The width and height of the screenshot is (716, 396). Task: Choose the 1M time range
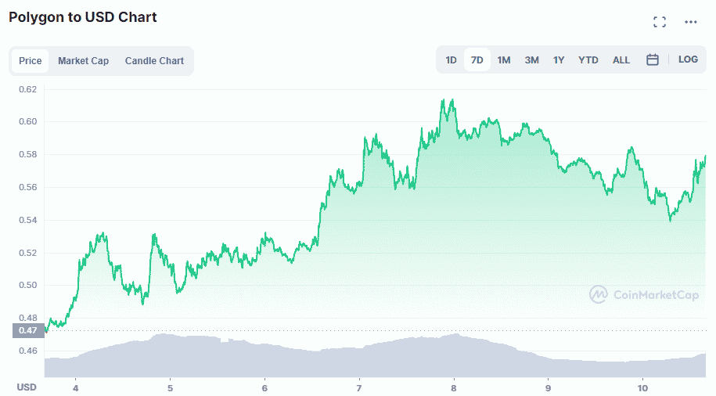[504, 60]
